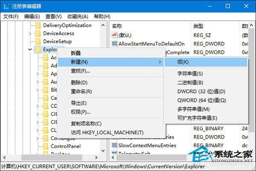Expand the CL subkey node
256x171 pixels.
[x=38, y=130]
